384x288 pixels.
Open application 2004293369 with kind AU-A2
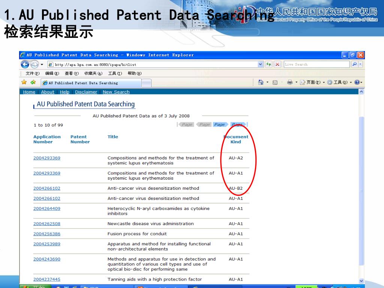tap(47, 158)
